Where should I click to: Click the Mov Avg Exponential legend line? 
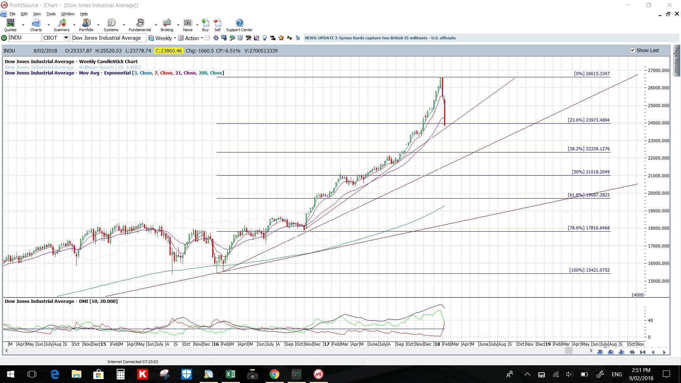(x=115, y=73)
